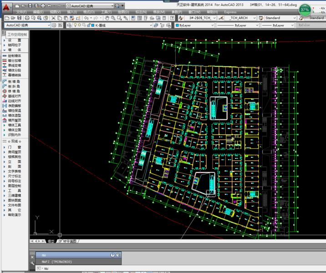Click the 绘制墙体 draw wall tool

15,56
